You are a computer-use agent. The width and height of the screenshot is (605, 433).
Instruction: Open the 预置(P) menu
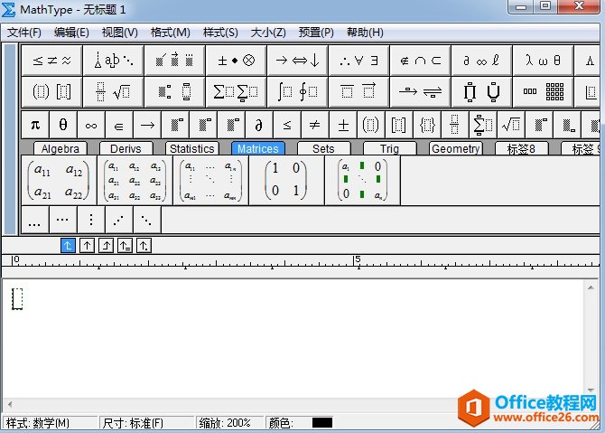click(316, 33)
